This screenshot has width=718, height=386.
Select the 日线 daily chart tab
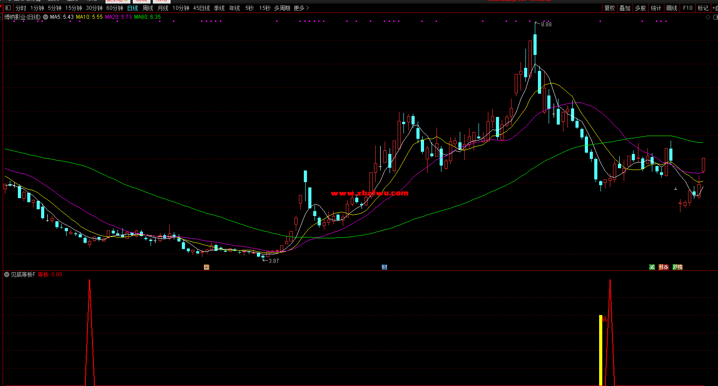(x=133, y=8)
